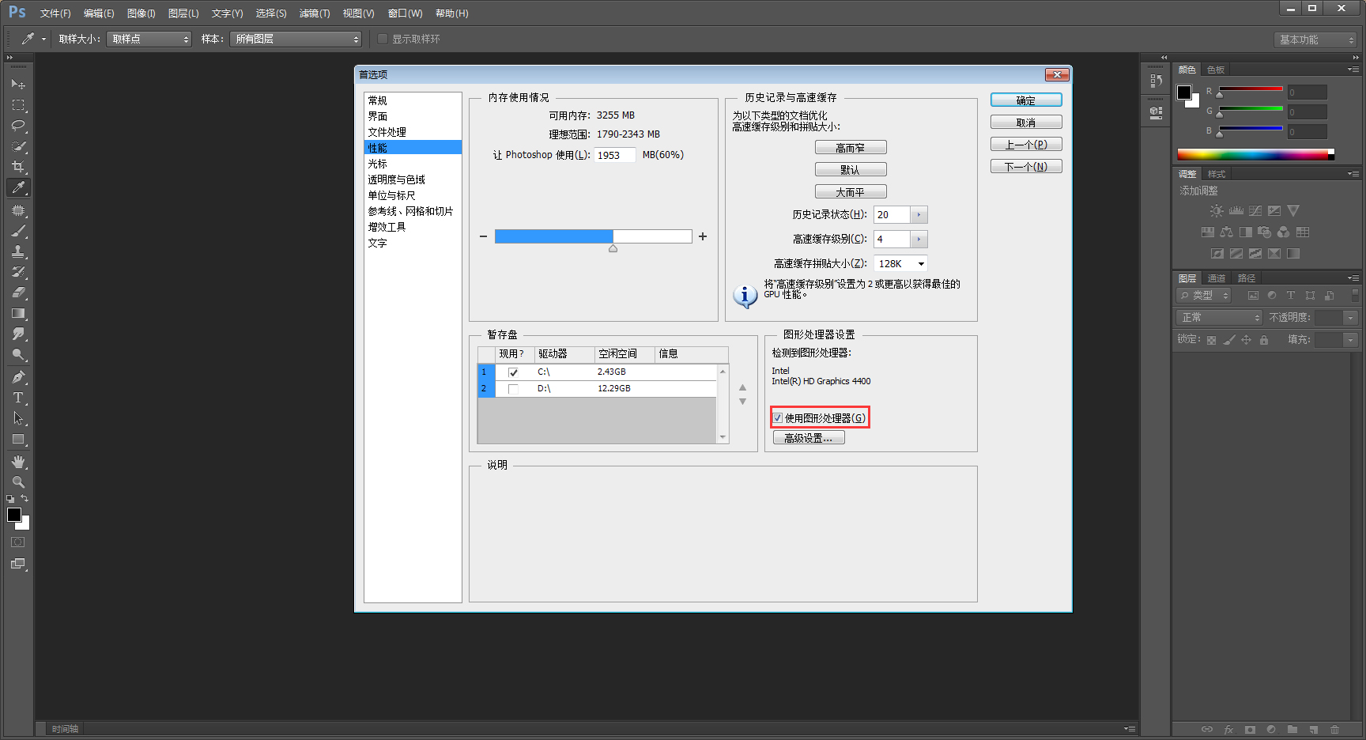This screenshot has width=1366, height=740.
Task: Switch to the 通道 panel tab
Action: [1217, 277]
